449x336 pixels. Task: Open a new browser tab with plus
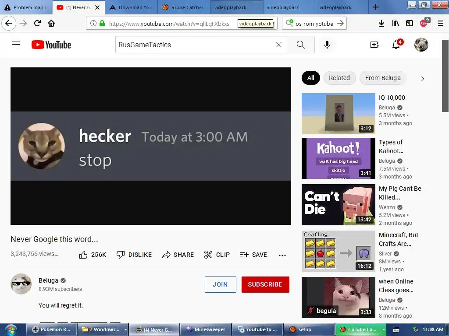click(x=376, y=7)
